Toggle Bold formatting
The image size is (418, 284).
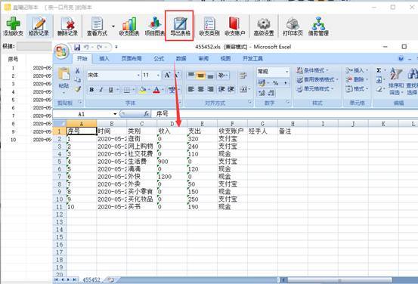(91, 90)
